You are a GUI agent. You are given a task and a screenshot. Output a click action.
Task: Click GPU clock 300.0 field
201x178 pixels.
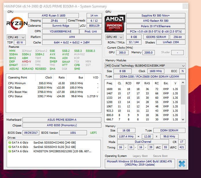pyautogui.click(x=122, y=52)
